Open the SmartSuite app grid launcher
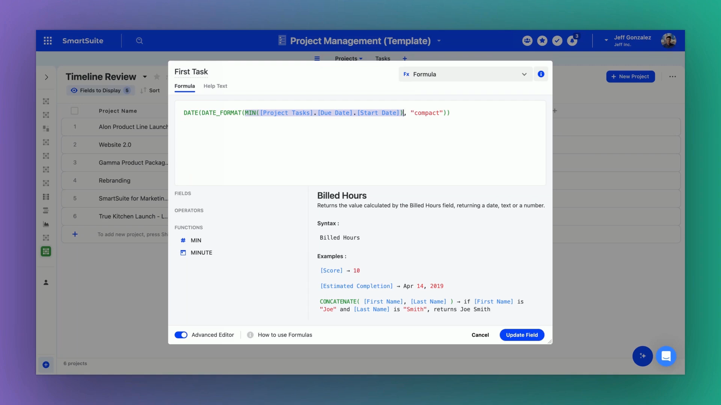 click(48, 40)
